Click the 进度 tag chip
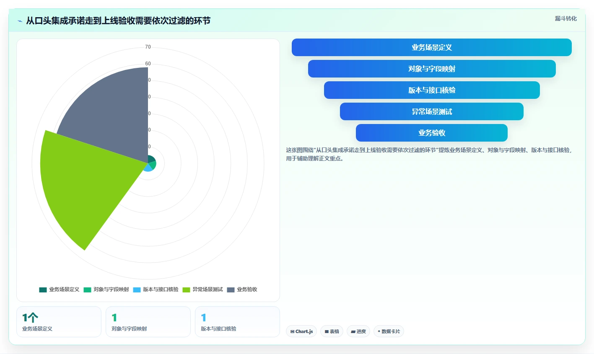 click(x=358, y=331)
